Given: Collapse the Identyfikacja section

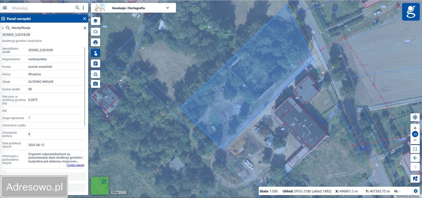Looking at the screenshot, I should pos(3,28).
